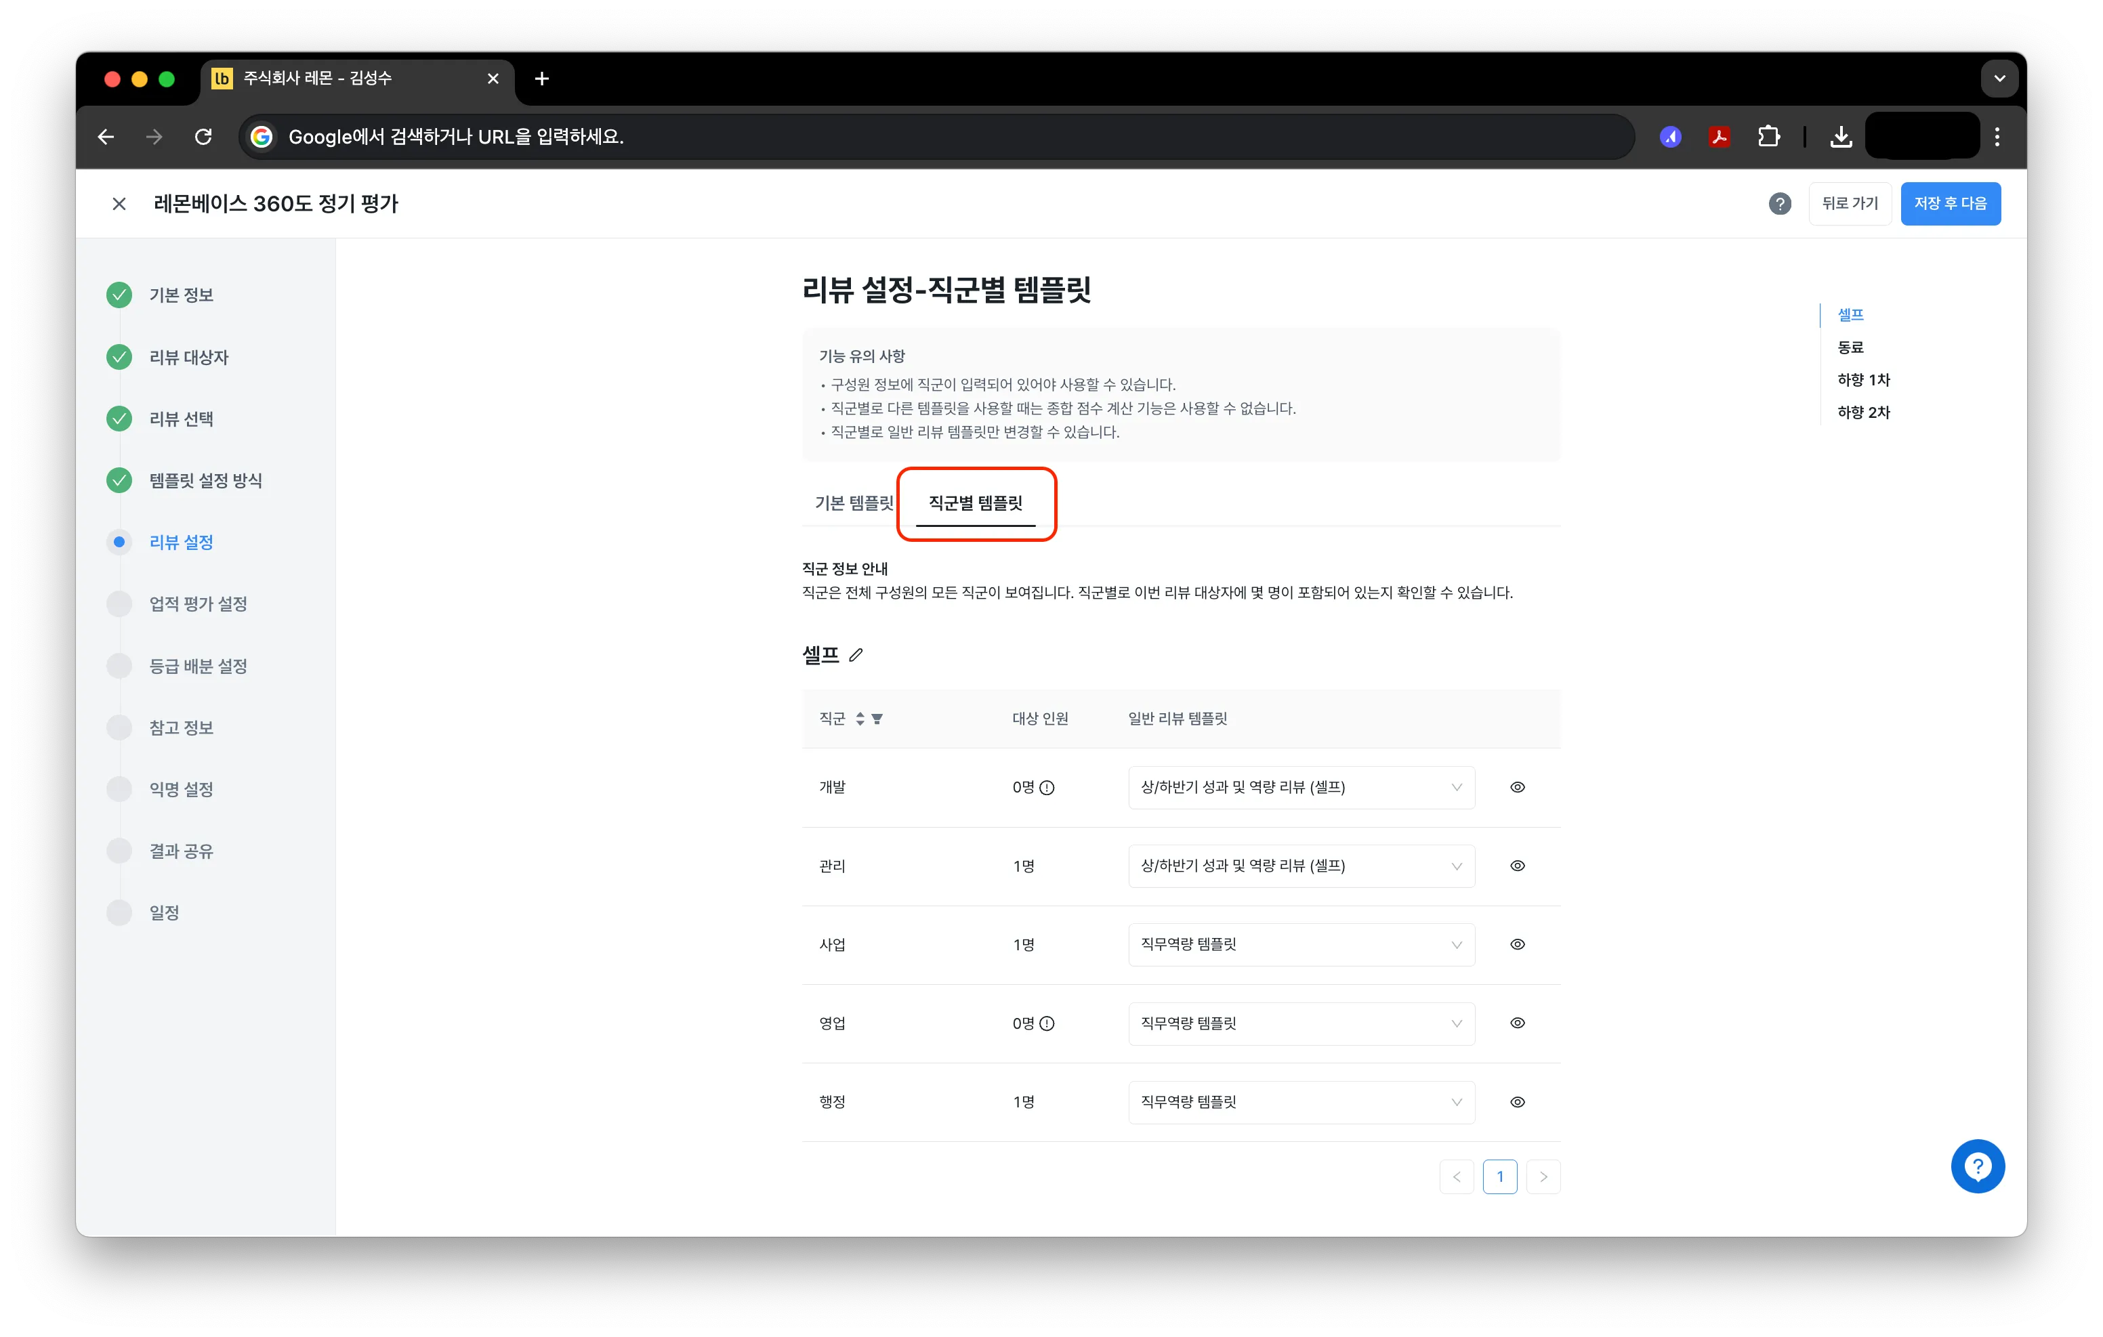Click the X icon to exit the review setup

tap(120, 203)
